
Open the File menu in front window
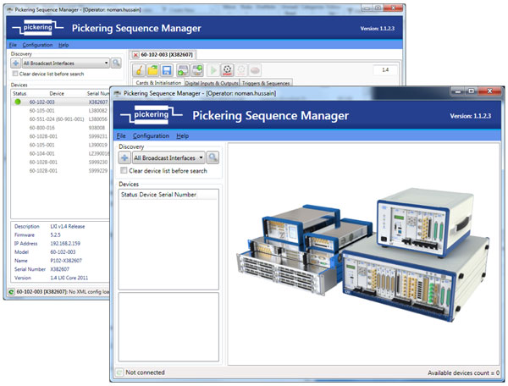pyautogui.click(x=121, y=135)
